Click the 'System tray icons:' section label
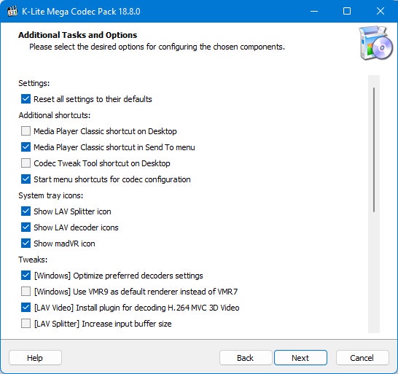398x374 pixels. pyautogui.click(x=51, y=195)
